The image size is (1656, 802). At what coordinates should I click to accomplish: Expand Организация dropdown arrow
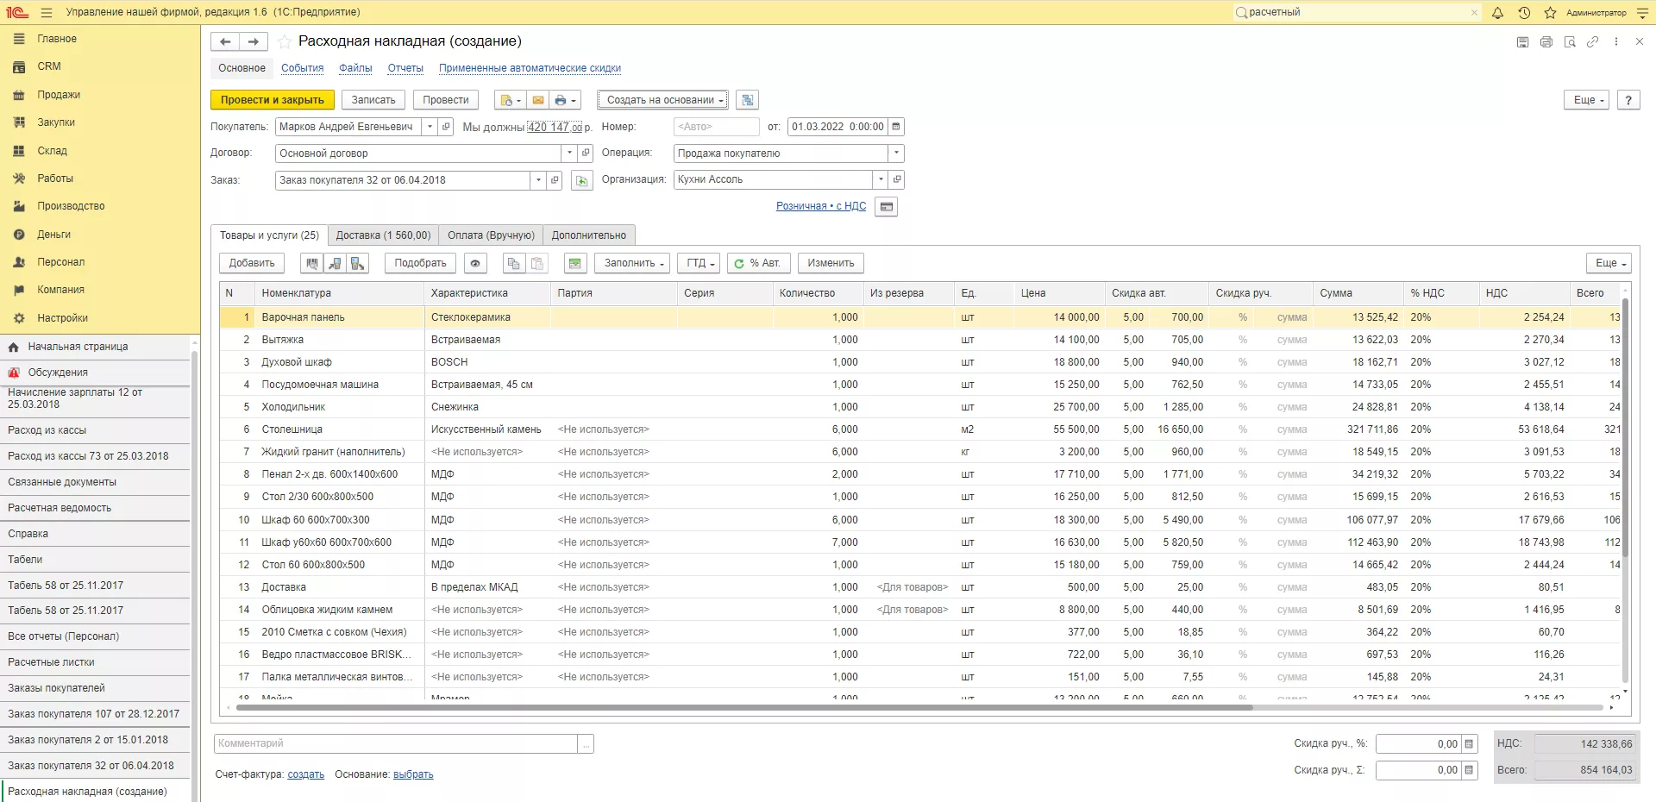881,179
